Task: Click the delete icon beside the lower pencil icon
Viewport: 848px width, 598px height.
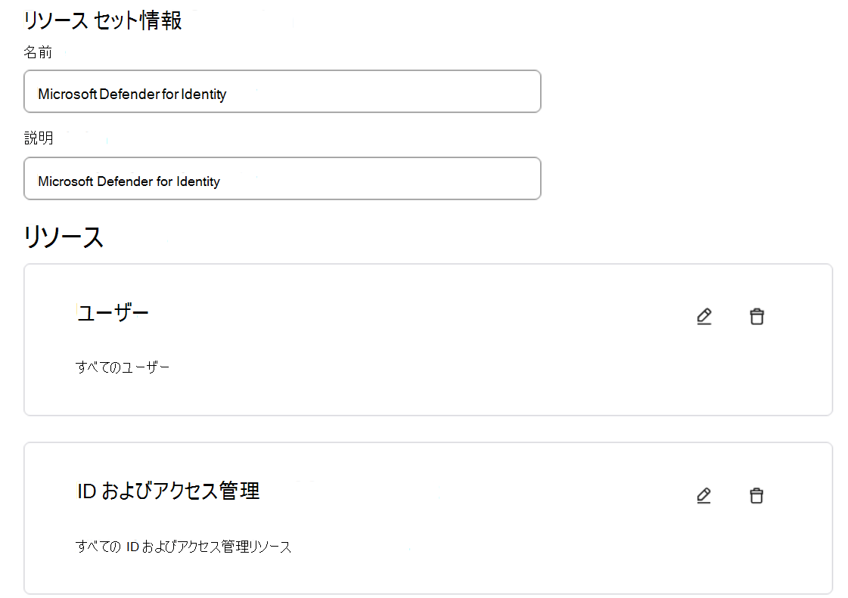Action: click(x=756, y=495)
